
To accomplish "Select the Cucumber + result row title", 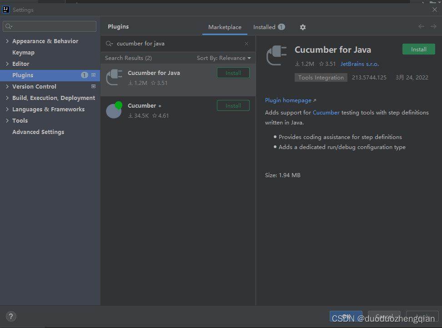I will 144,105.
